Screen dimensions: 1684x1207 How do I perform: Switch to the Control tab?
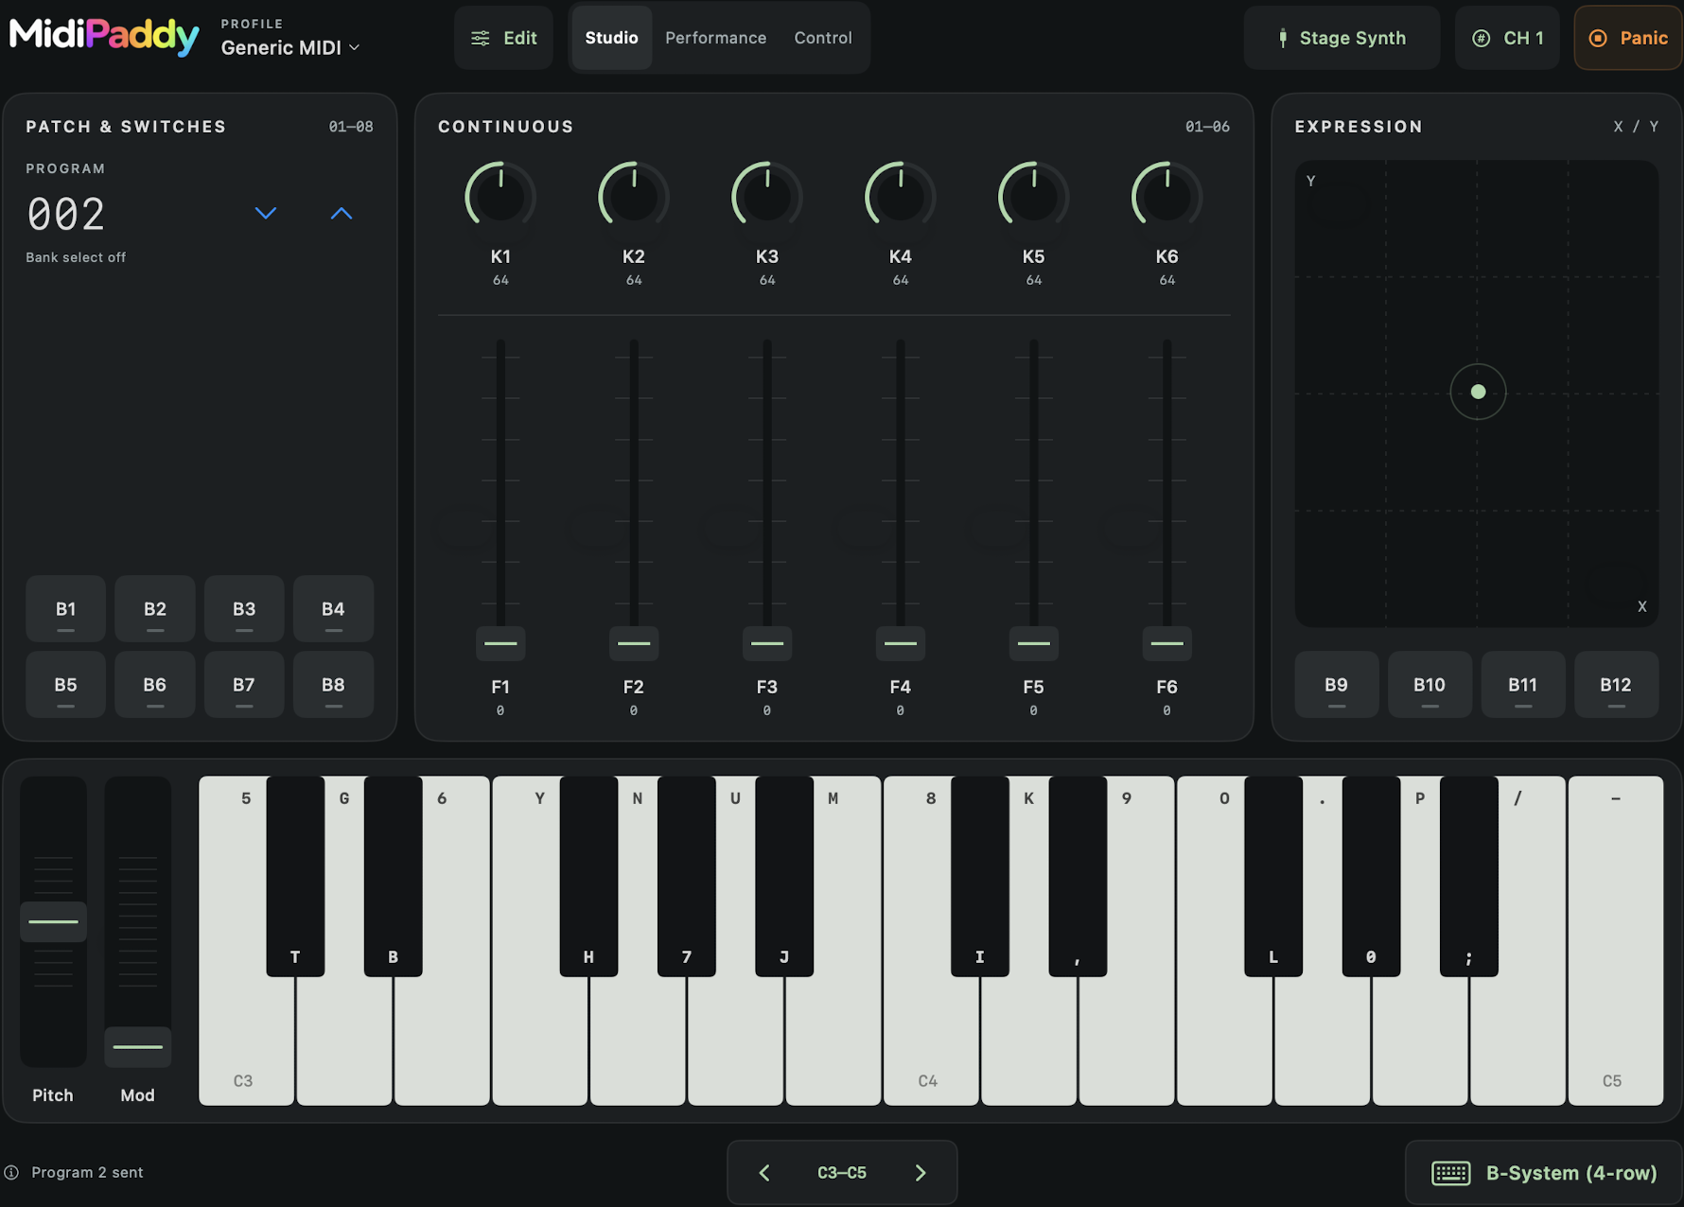[x=823, y=38]
